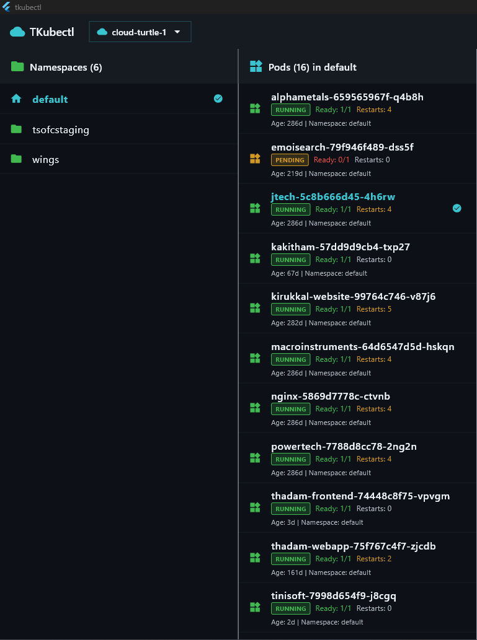Click the folder icon beside tsofcstaging

(17, 129)
